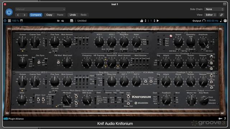Viewport: 230px width, 129px height.
Task: Click the Copy button
Action: coord(49,15)
